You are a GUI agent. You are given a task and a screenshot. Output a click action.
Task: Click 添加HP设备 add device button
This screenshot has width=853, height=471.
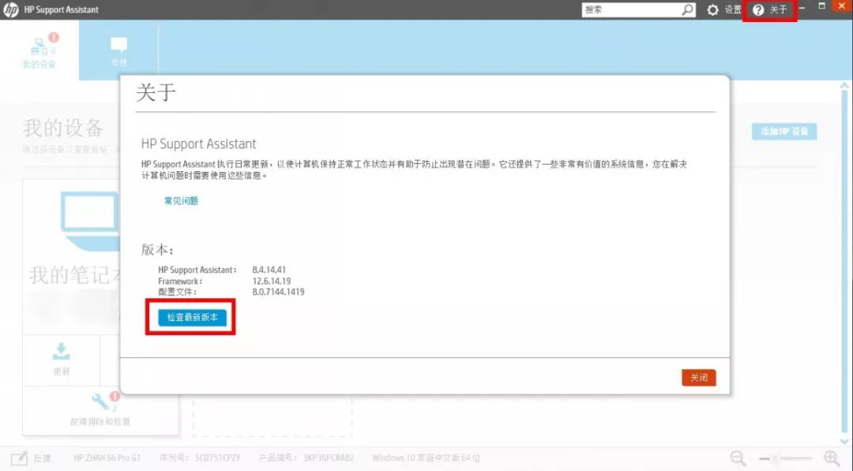click(784, 132)
